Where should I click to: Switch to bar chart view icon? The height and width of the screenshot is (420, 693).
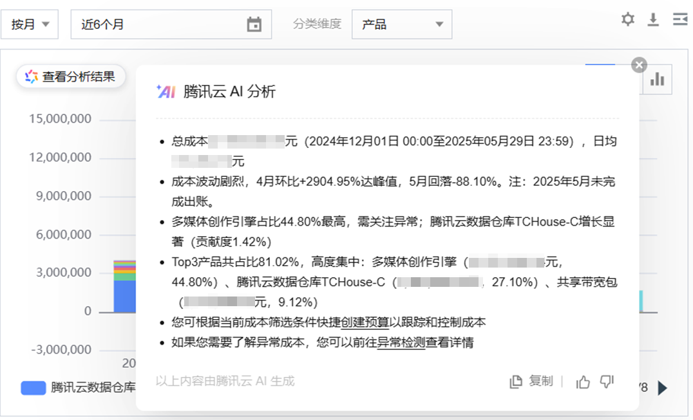[657, 79]
